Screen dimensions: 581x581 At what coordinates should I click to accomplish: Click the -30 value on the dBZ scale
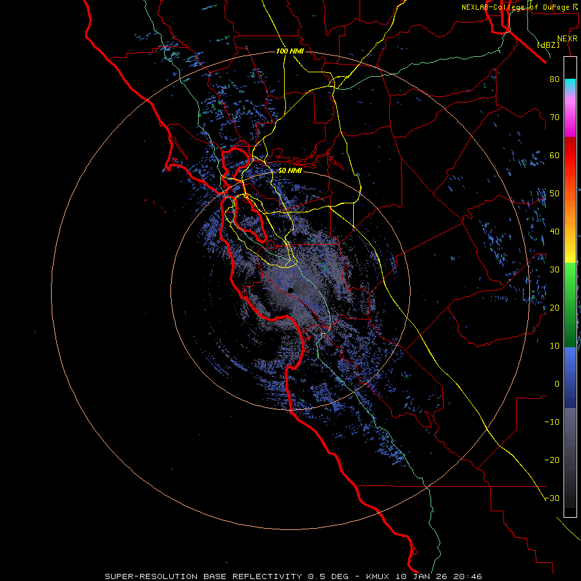click(x=552, y=498)
